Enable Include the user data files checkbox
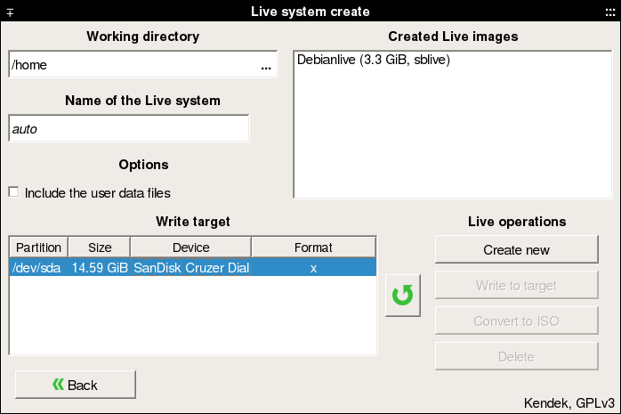Viewport: 621px width, 414px height. click(x=13, y=192)
